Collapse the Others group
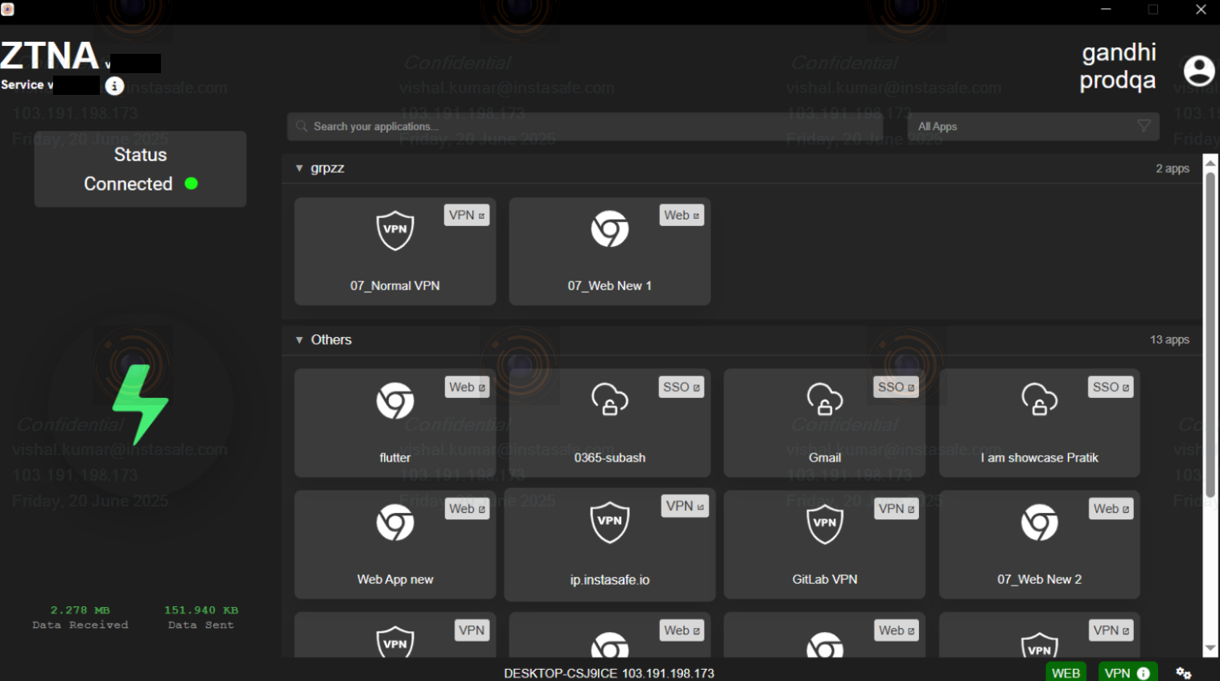Viewport: 1220px width, 681px height. pyautogui.click(x=299, y=340)
